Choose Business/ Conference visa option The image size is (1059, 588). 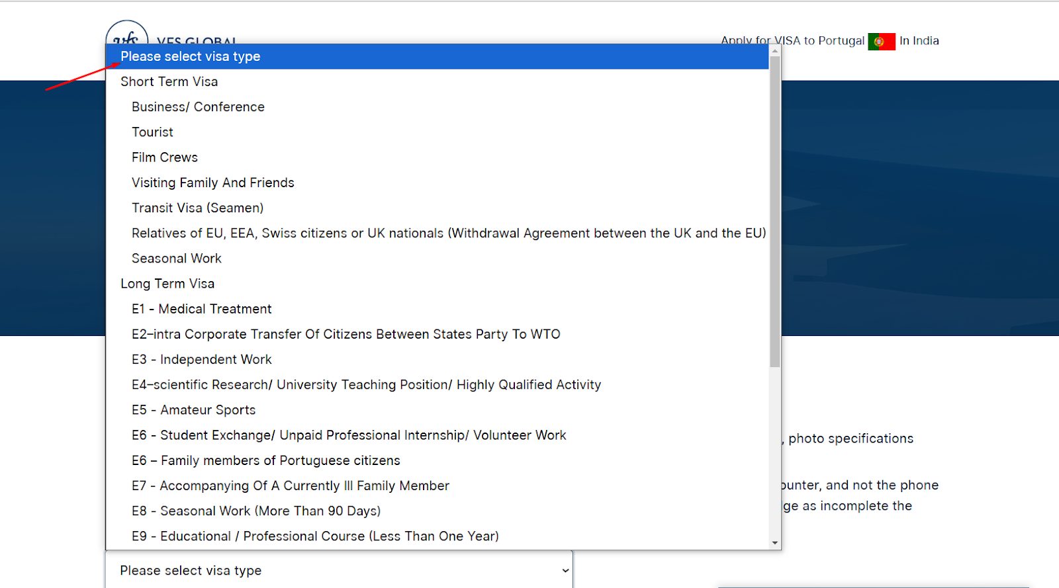click(437, 106)
